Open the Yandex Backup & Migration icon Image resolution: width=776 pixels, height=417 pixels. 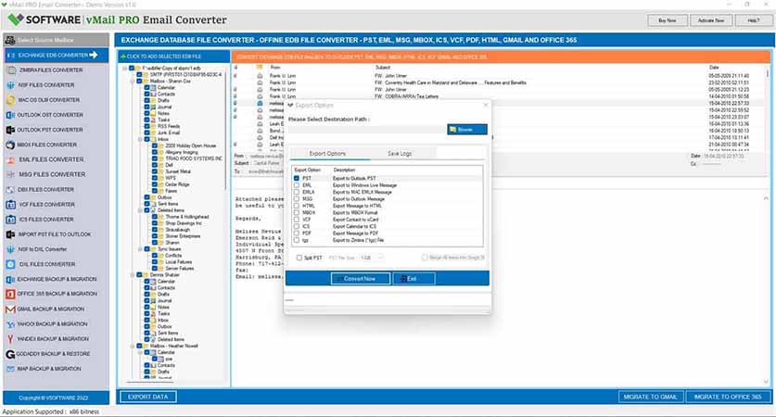point(10,339)
